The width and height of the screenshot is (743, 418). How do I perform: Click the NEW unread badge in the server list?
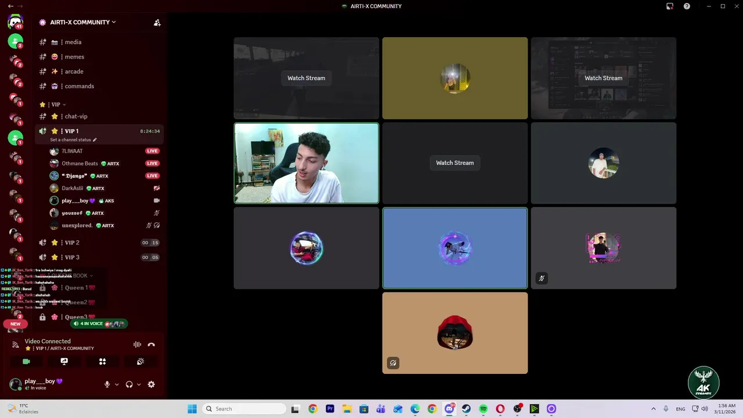[x=16, y=324]
